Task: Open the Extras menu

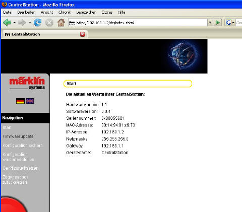Action: 107,13
